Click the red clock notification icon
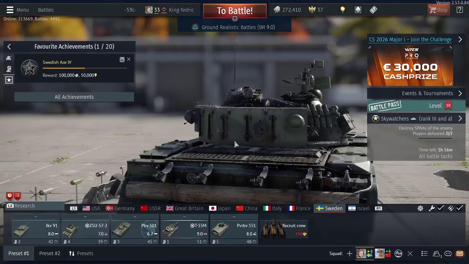 10,196
